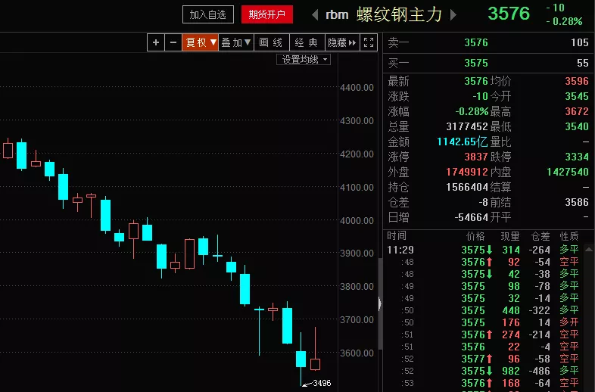This screenshot has width=595, height=392.
Task: Click the 均价 value 3596
Action: tap(577, 81)
